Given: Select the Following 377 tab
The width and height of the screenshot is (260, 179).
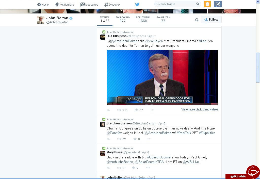Looking at the screenshot, I should 123,20.
